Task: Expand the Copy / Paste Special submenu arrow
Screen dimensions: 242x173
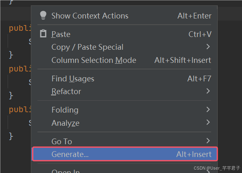Action: point(208,47)
